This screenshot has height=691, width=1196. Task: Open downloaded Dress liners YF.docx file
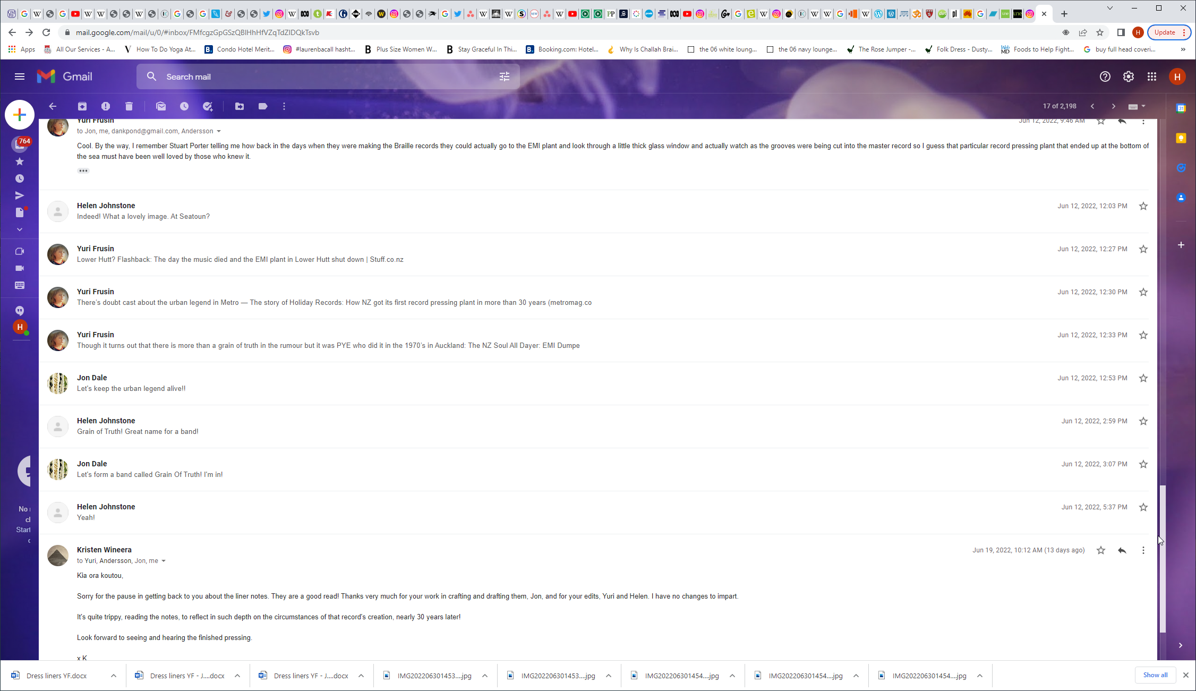point(56,676)
